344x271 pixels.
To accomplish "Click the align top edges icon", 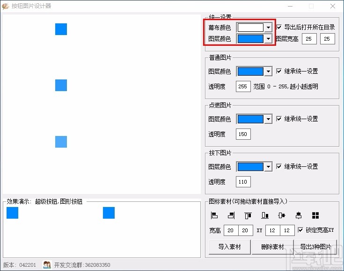I will click(x=248, y=215).
